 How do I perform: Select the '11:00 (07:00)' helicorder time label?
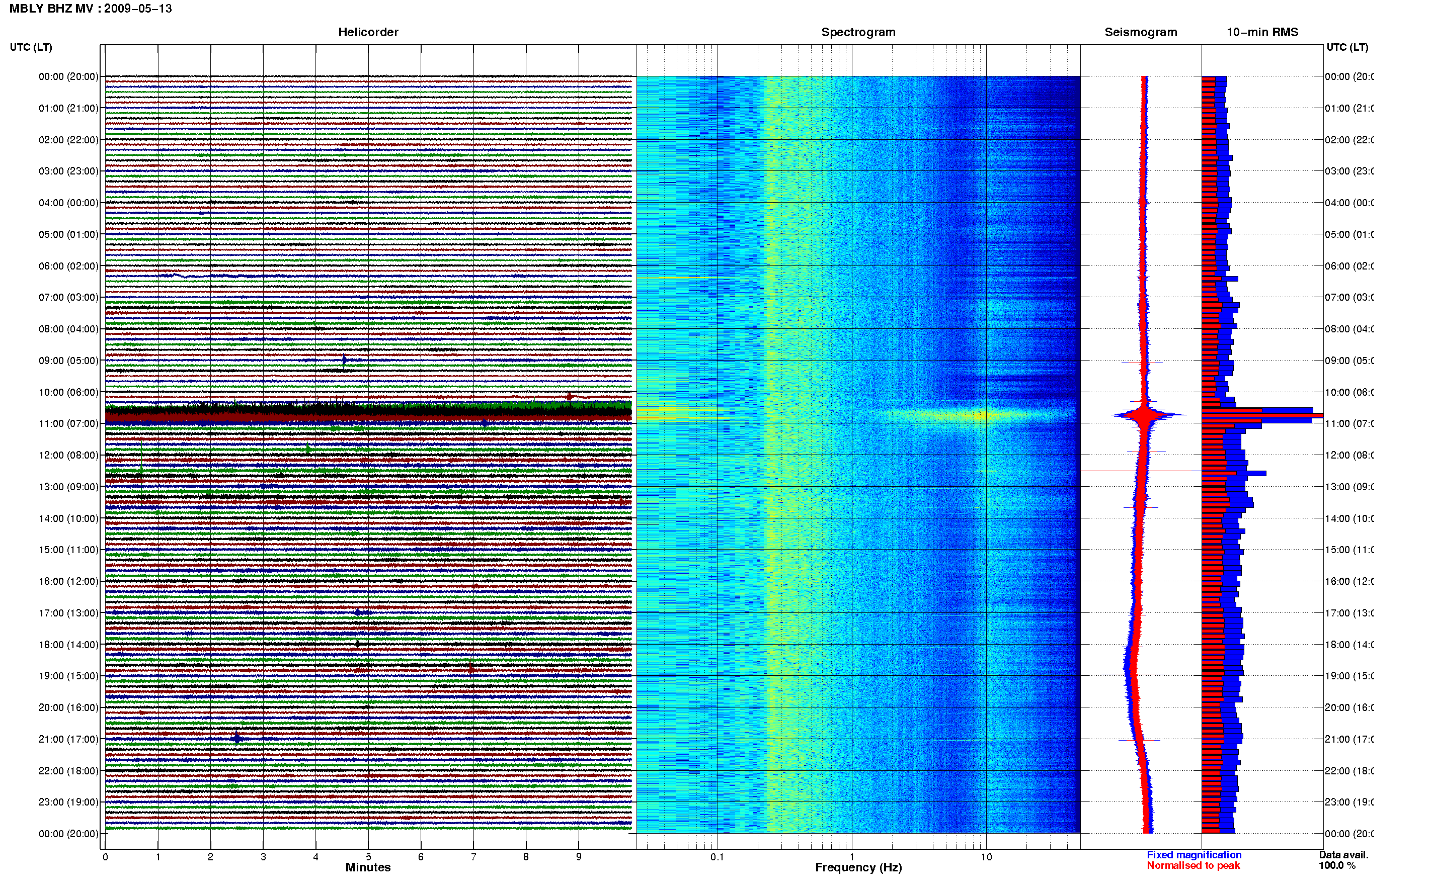click(68, 424)
